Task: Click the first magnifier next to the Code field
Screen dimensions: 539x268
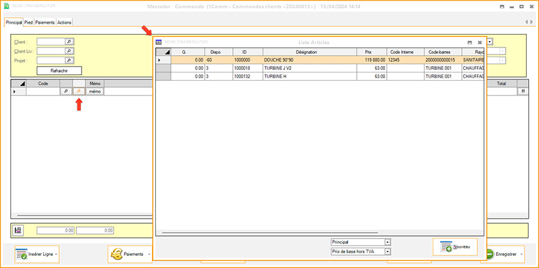Action: click(x=65, y=92)
